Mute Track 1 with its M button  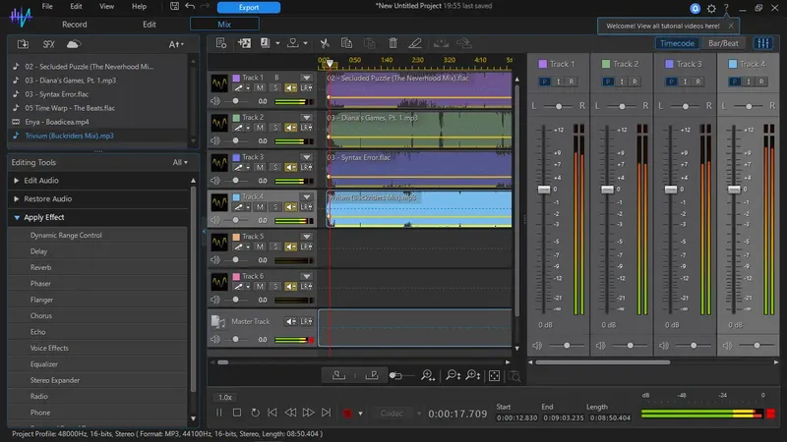[x=259, y=88]
